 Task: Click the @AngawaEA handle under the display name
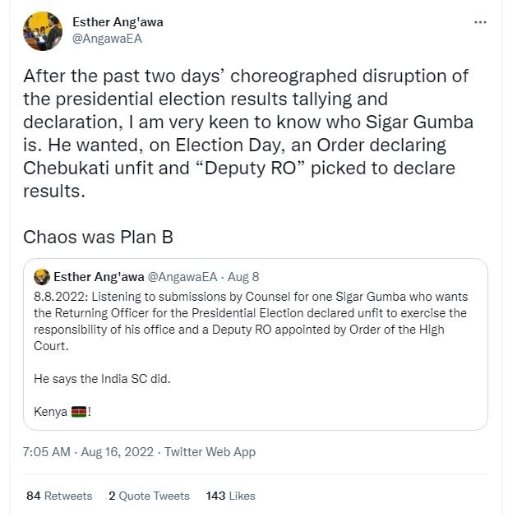click(104, 38)
